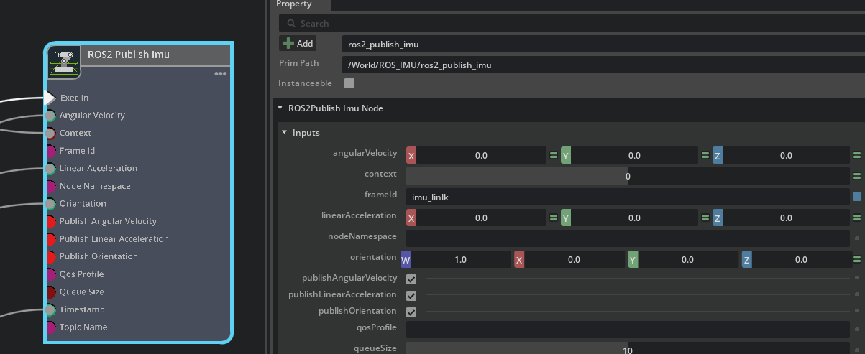
Task: Toggle the Instanceable checkbox
Action: pyautogui.click(x=349, y=83)
